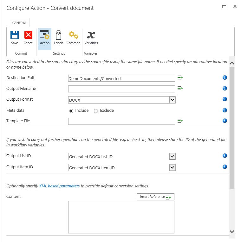Viewport: 241px width, 242px height.
Task: Insert reference beside the Output Filename field
Action: [180, 89]
